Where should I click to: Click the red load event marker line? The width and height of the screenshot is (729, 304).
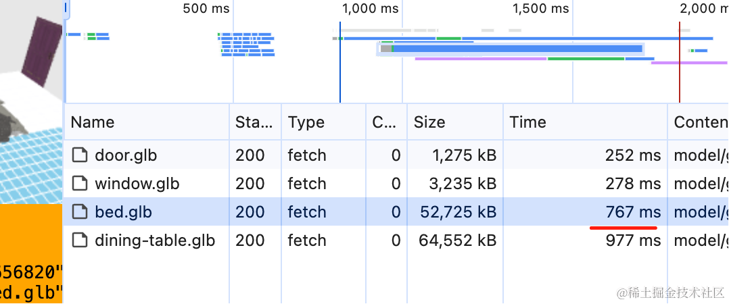(679, 61)
